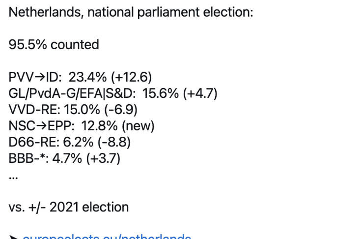
Task: Click the PVV→ID arrow symbol
Action: click(40, 77)
